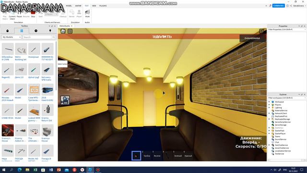Screen dimensions: 307x173
Task: Select the Красный hotbar item
Action: (x=189, y=156)
